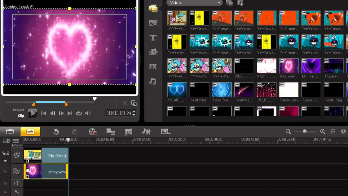Image resolution: width=348 pixels, height=196 pixels.
Task: Fit project in timeline window
Action: pos(333,131)
